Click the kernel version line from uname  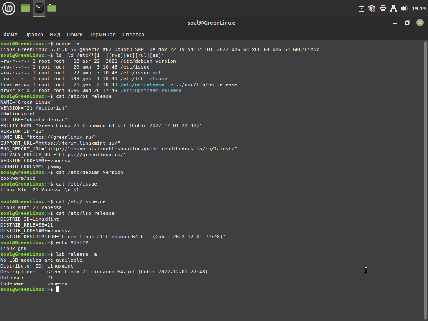(x=160, y=49)
